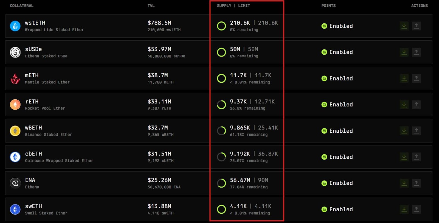
Task: Click the points Enabled badge for ENA
Action: 337,183
